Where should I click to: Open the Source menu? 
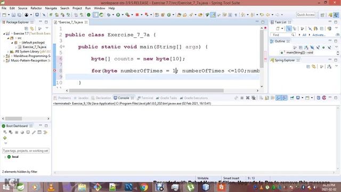pos(22,9)
